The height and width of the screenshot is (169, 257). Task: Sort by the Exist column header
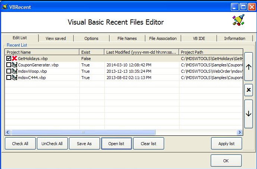point(92,52)
